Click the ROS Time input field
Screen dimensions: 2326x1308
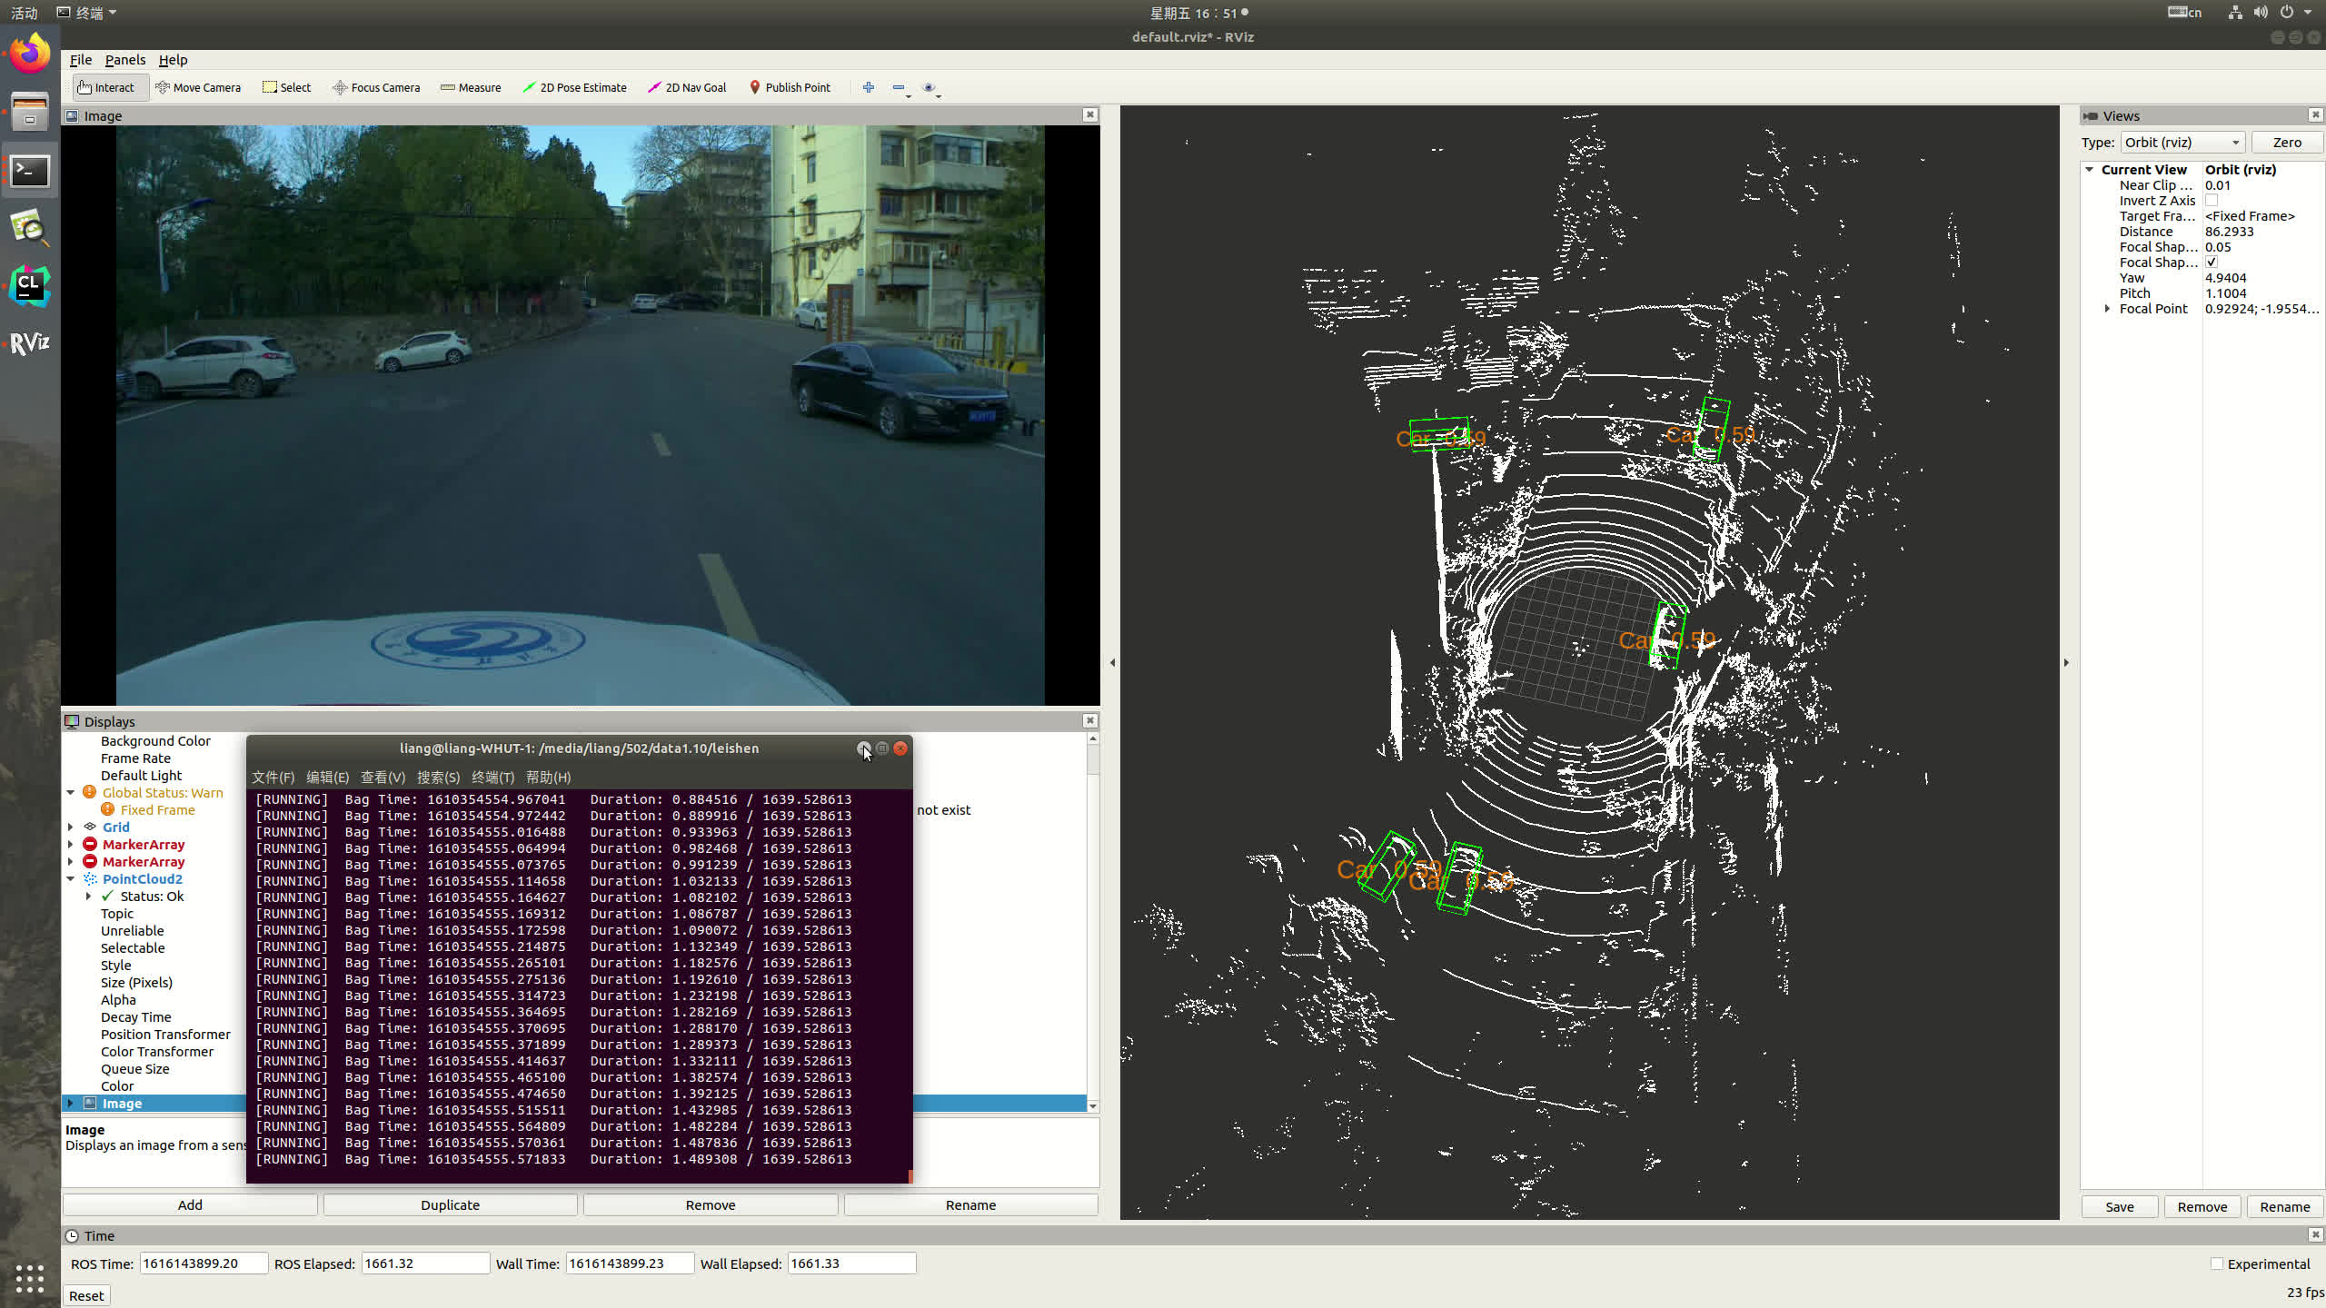coord(204,1263)
